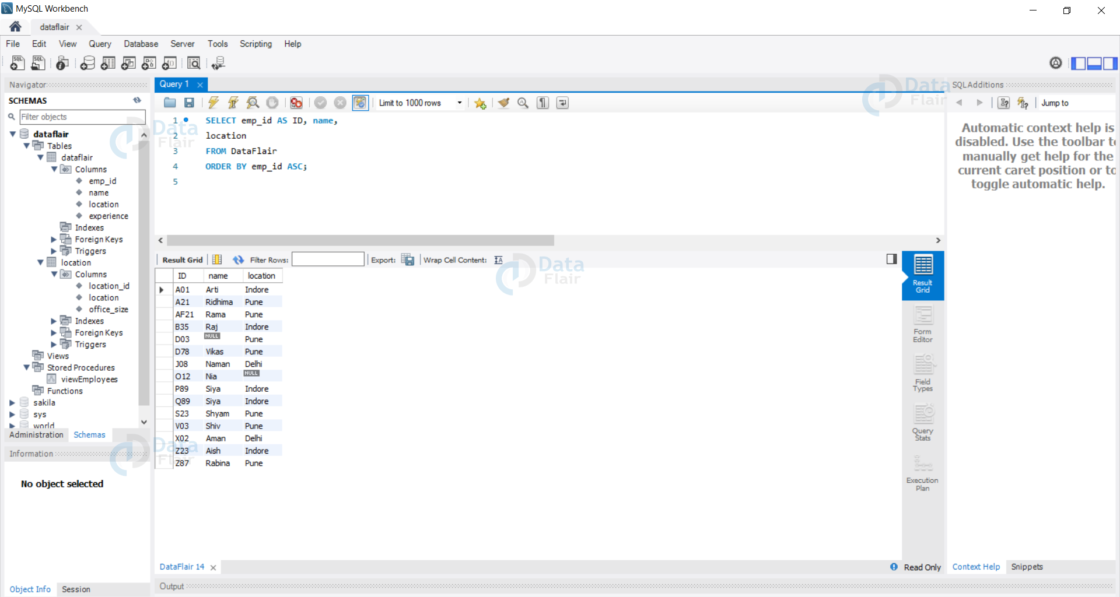Click the Jump to topic button
The height and width of the screenshot is (597, 1120).
pos(1055,103)
